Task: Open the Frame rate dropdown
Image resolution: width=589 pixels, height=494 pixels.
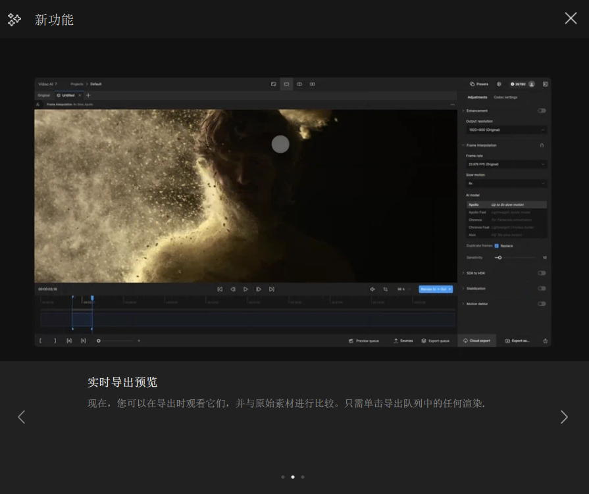Action: pyautogui.click(x=504, y=164)
